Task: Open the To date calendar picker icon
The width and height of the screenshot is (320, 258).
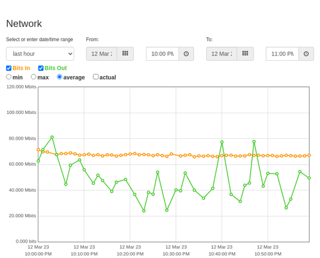Action: (x=245, y=54)
